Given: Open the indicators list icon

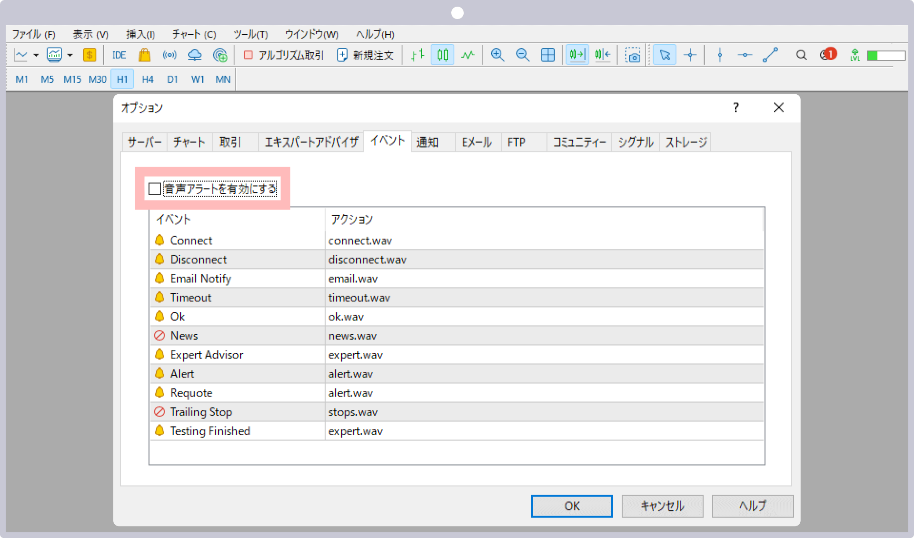Looking at the screenshot, I should (54, 55).
